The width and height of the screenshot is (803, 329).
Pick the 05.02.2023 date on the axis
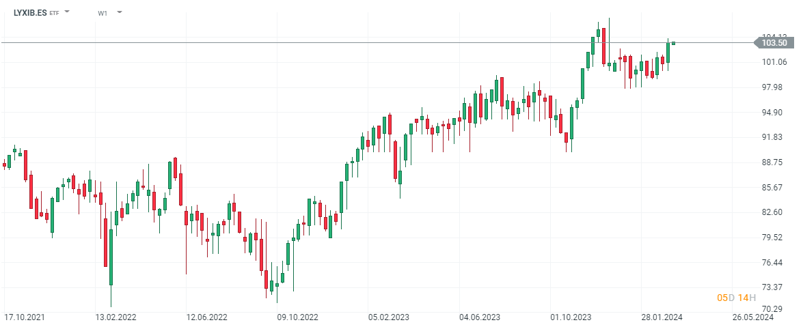coord(389,317)
